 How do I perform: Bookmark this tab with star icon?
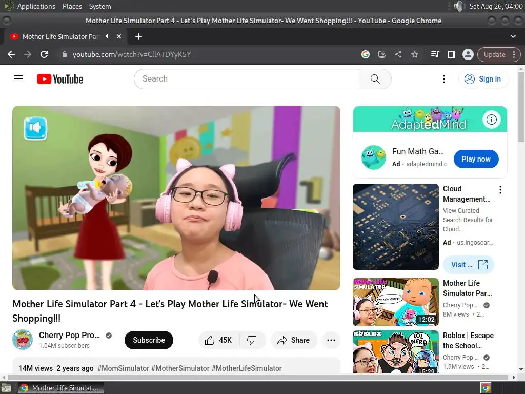coord(414,54)
